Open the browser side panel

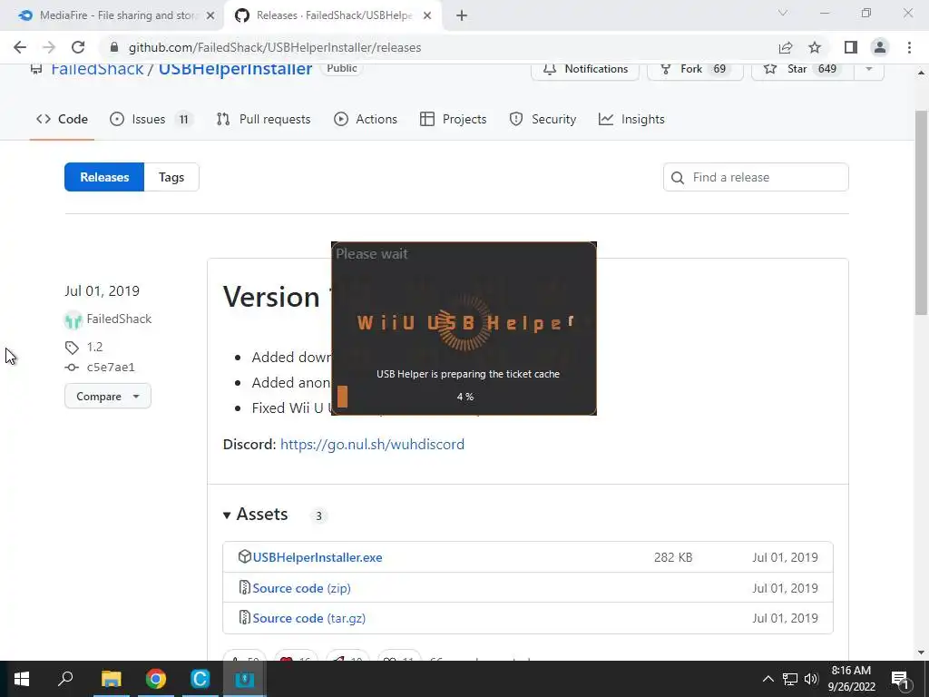851,47
